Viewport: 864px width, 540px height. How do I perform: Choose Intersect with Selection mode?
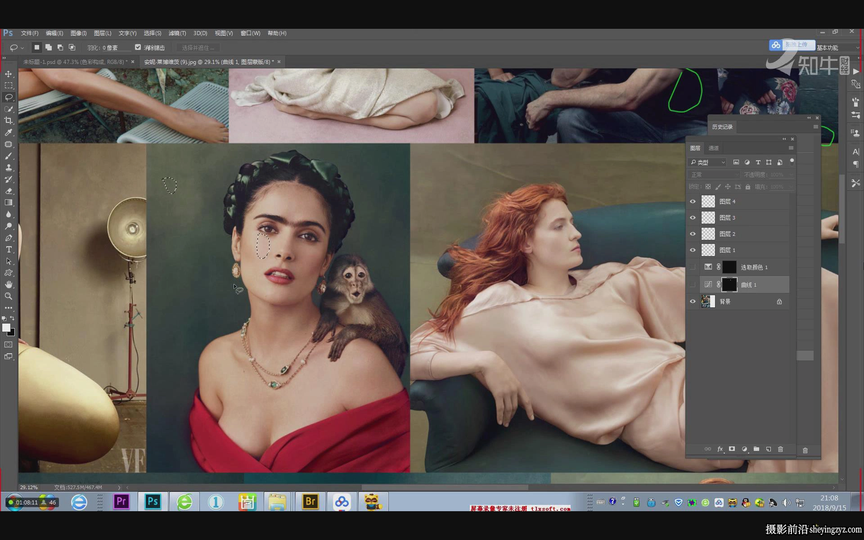point(72,47)
